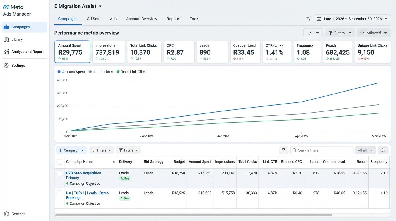Open NA | TOFv1 | Leads | Demo Bookings campaign
Screen dimensions: 396x221
(87, 195)
